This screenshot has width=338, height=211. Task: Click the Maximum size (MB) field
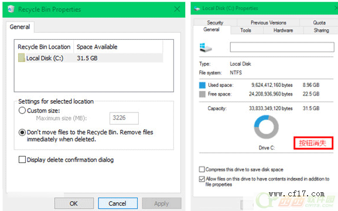(124, 118)
